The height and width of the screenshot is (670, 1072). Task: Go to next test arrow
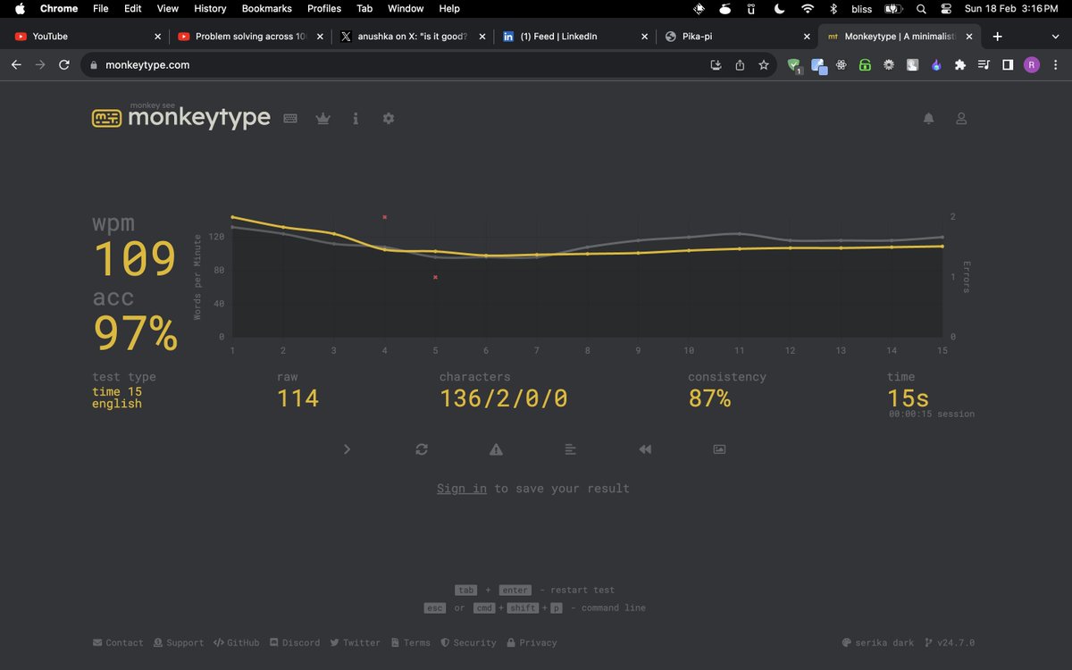coord(348,449)
